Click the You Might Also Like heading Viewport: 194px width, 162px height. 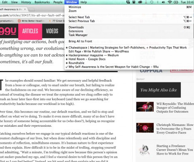click(x=158, y=90)
